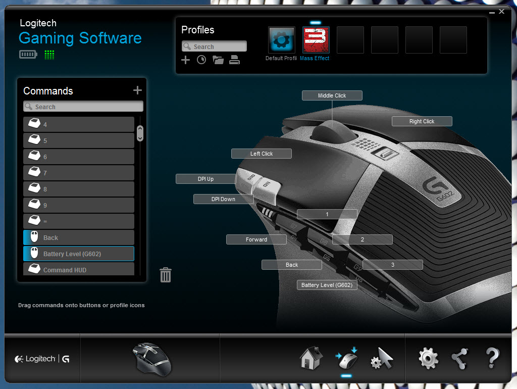Open the scan for new games clock icon
517x389 pixels.
(x=201, y=60)
